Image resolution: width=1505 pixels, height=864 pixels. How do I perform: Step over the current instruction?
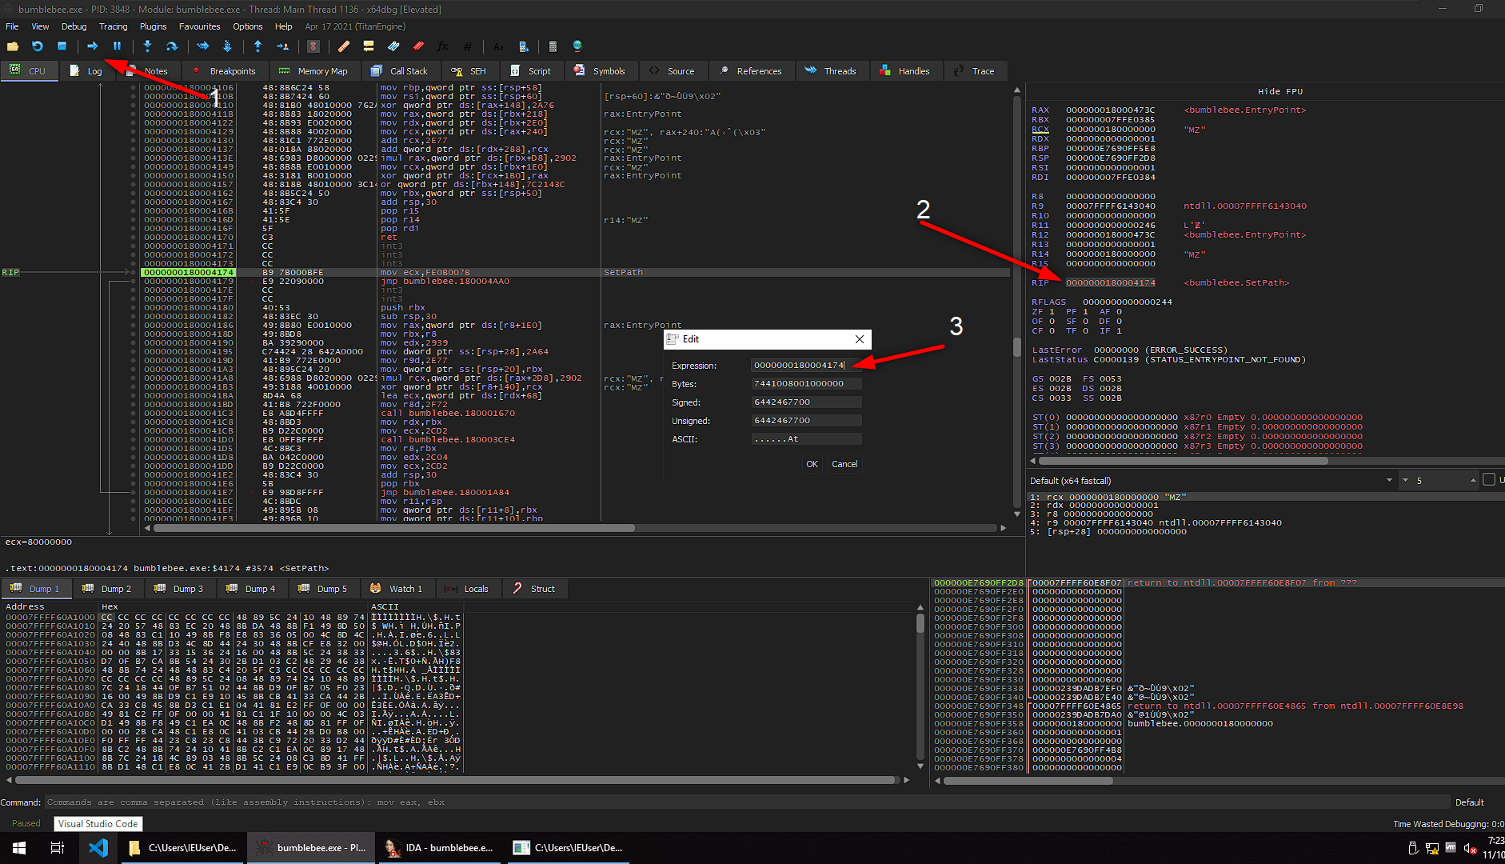pos(171,46)
